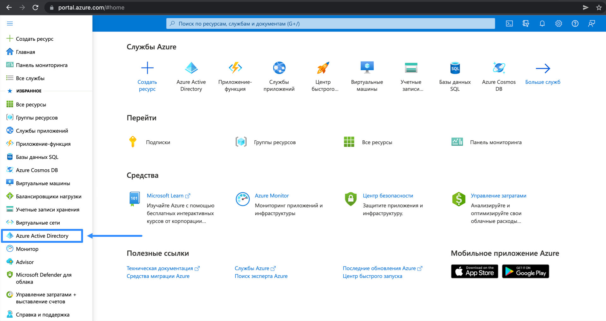Viewport: 606px width, 321px height.
Task: Click the Создать ресурс plus tile
Action: coord(147,77)
